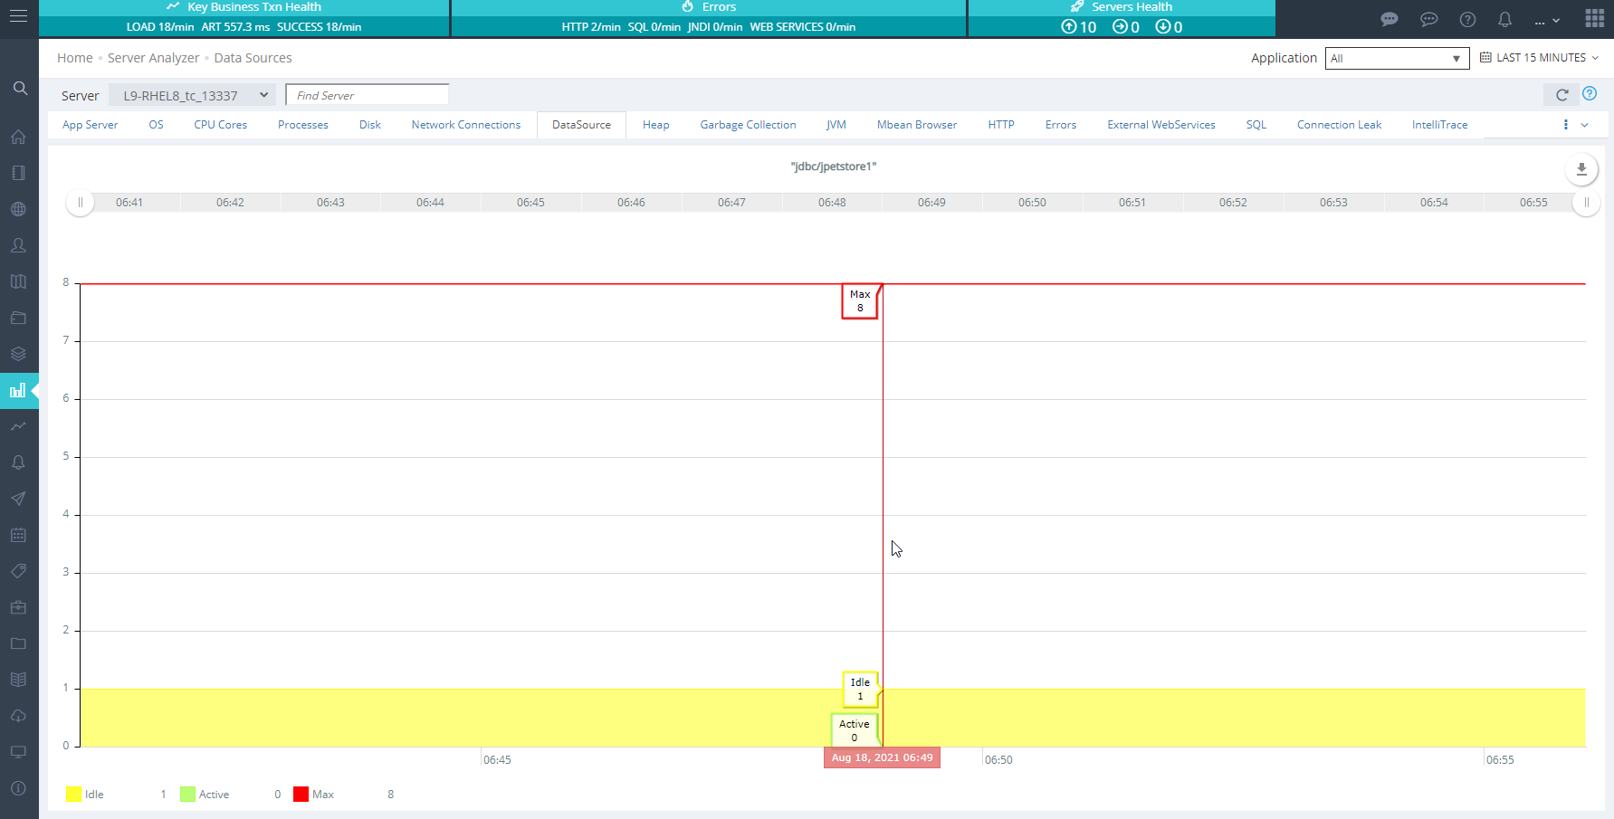Open the sidebar cloud download icon
Viewport: 1614px width, 819px height.
pos(18,716)
